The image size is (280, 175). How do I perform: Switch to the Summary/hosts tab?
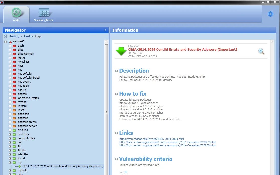point(43,15)
